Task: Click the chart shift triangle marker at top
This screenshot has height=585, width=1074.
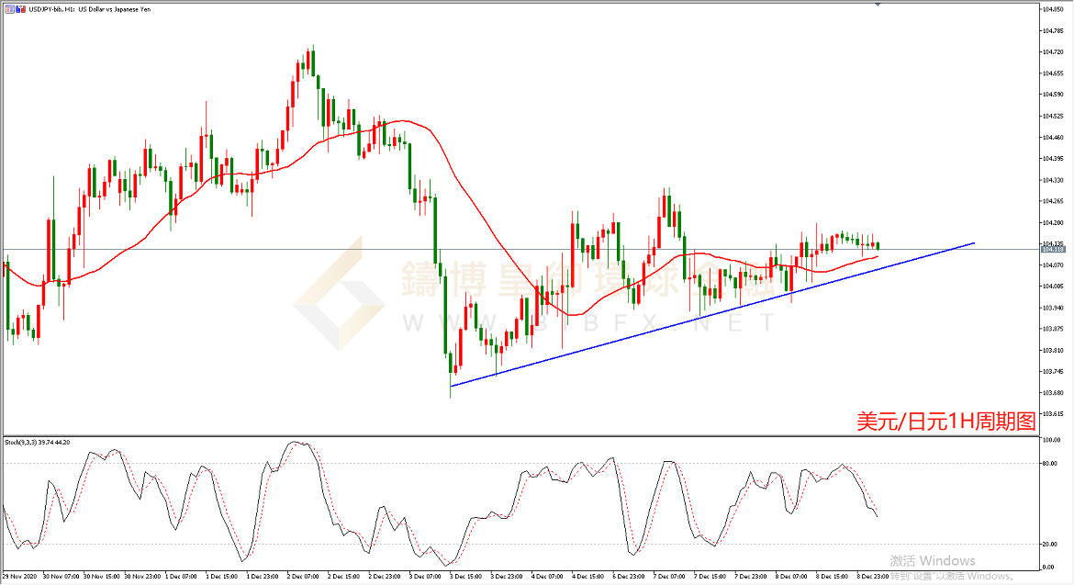Action: pyautogui.click(x=878, y=6)
